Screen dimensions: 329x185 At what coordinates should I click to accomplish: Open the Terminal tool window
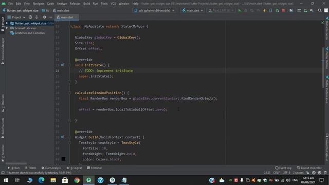[x=95, y=168]
